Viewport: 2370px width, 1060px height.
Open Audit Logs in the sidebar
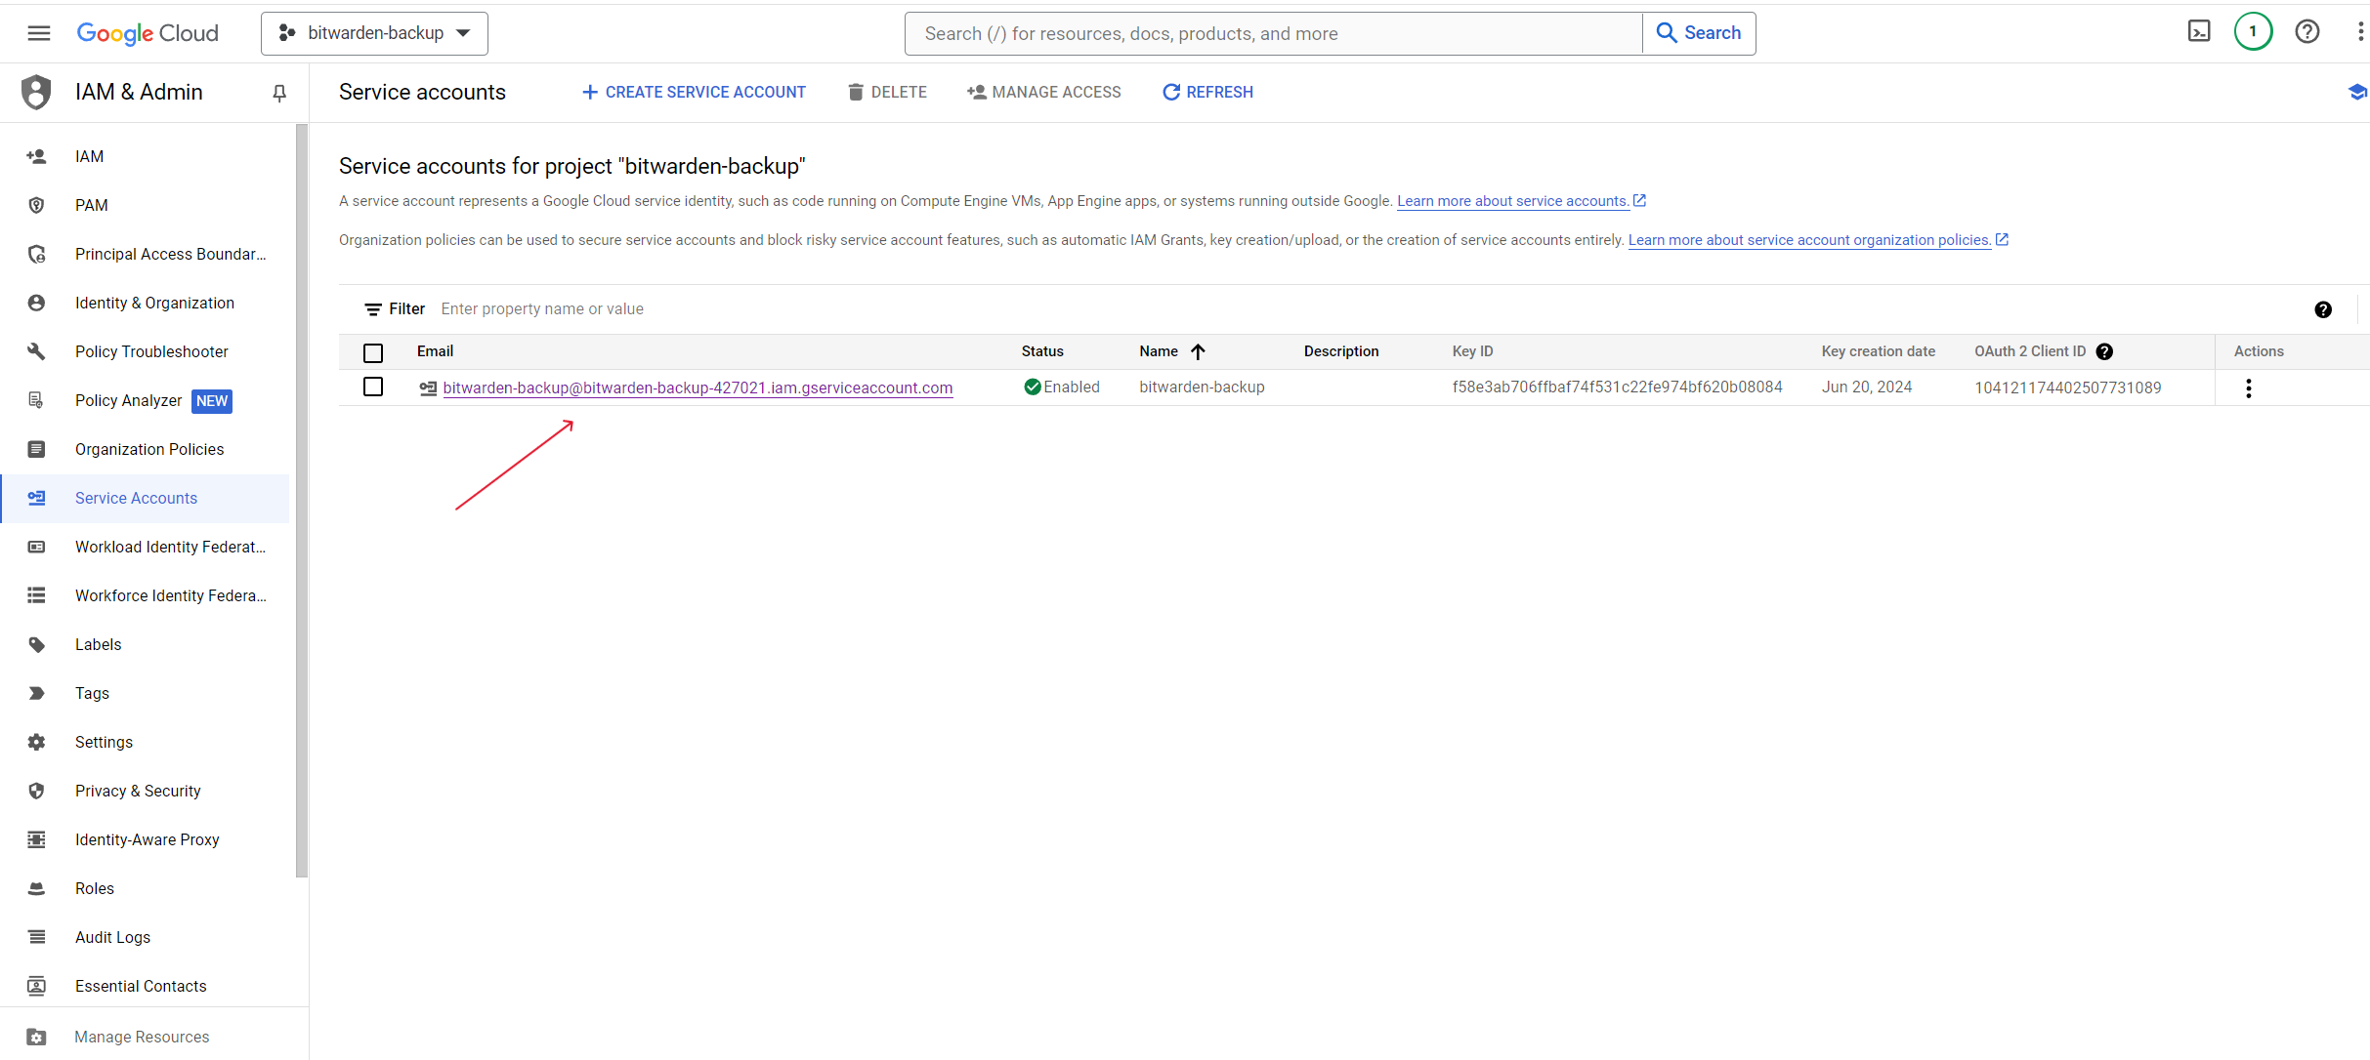click(x=112, y=937)
